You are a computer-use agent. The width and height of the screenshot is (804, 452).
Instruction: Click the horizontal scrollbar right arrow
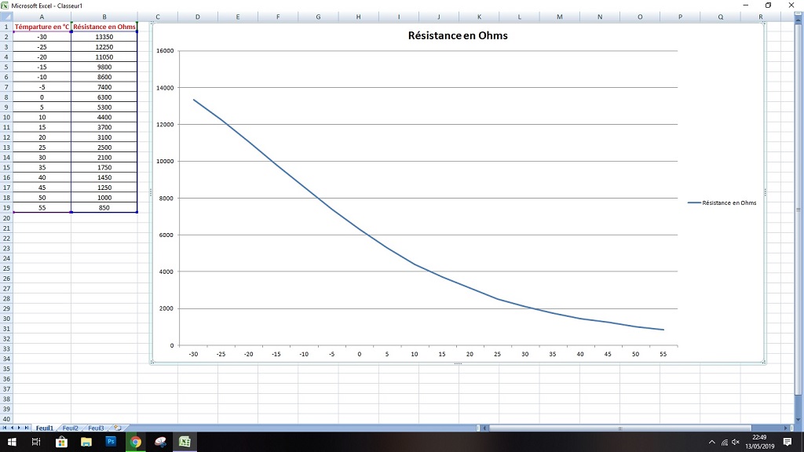point(786,428)
